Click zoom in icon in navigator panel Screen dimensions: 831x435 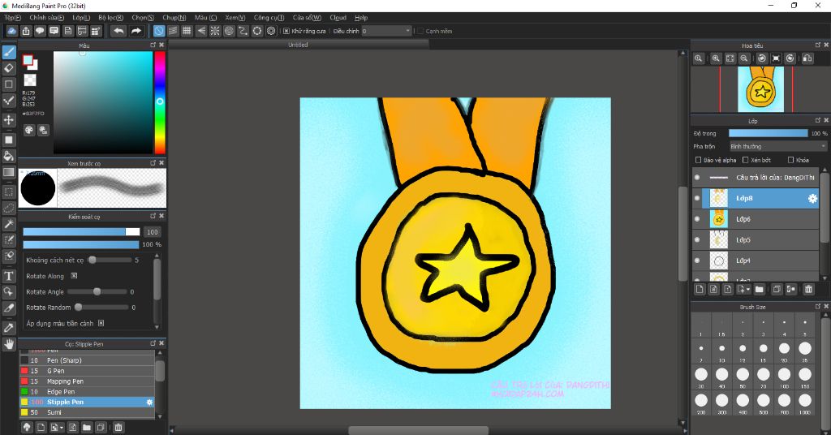(x=716, y=58)
